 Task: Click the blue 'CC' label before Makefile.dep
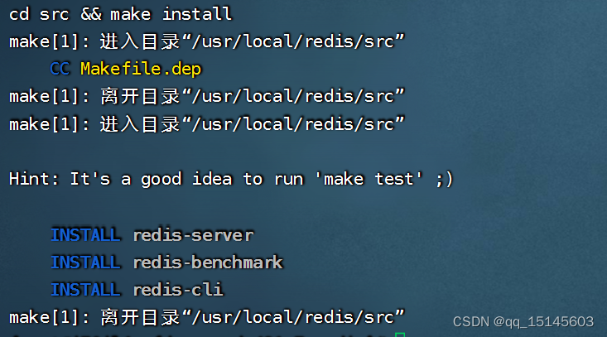(60, 69)
